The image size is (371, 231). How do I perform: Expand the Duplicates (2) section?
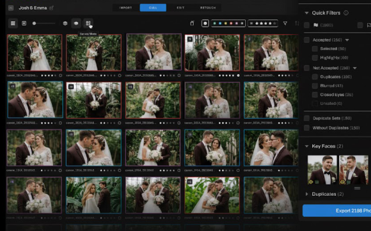[306, 194]
